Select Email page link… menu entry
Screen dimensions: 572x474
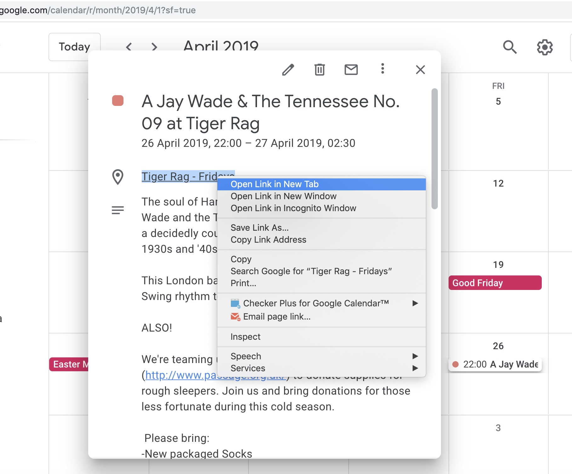(322, 316)
